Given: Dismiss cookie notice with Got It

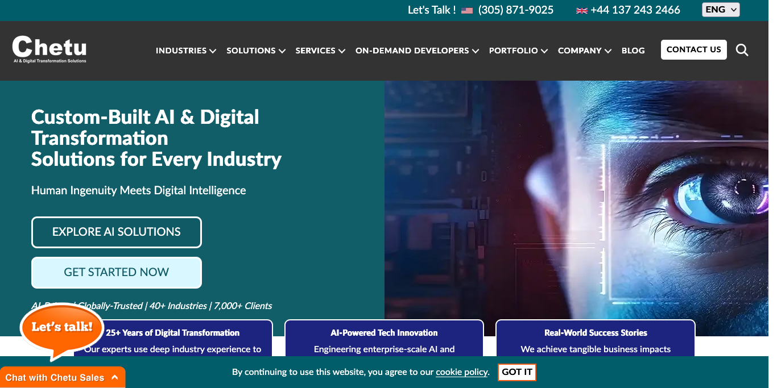Looking at the screenshot, I should click(517, 372).
